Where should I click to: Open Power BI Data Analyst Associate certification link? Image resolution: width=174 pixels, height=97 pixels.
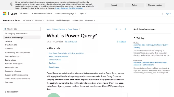[x=150, y=64]
